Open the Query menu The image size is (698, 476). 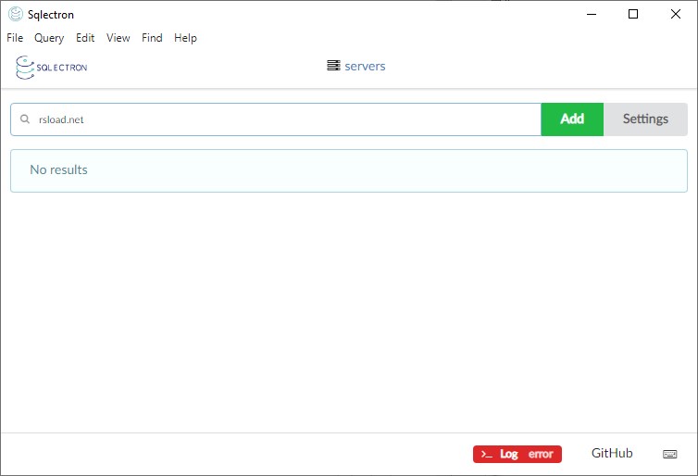[x=49, y=38]
